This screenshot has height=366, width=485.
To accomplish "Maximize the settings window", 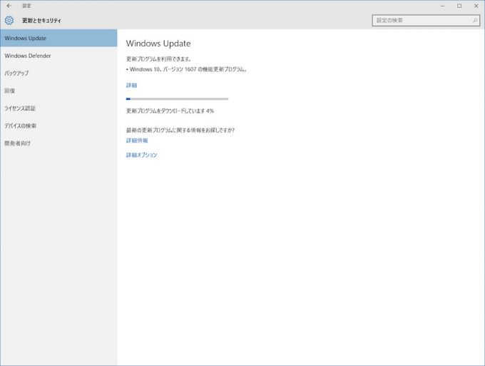I will click(459, 6).
